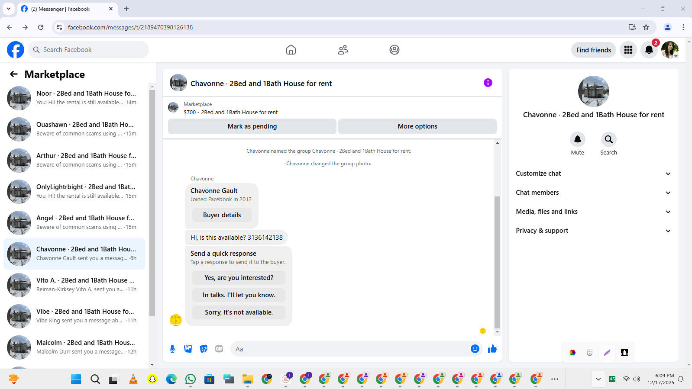
Task: Open VLC media player from taskbar
Action: [133, 379]
